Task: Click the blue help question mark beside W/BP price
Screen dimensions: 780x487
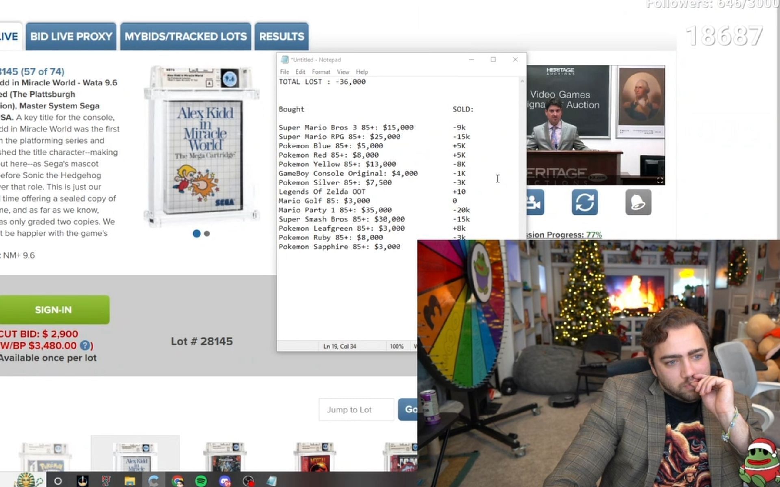Action: 85,345
